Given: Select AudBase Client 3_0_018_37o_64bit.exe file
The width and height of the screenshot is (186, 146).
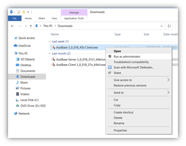Looking at the screenshot, I should coord(81,65).
